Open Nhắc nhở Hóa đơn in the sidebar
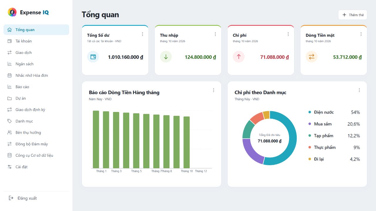376x211 pixels. (36, 75)
